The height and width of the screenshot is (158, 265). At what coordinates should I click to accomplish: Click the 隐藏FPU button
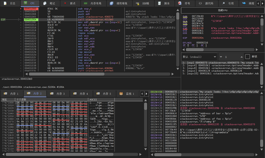pos(223,10)
